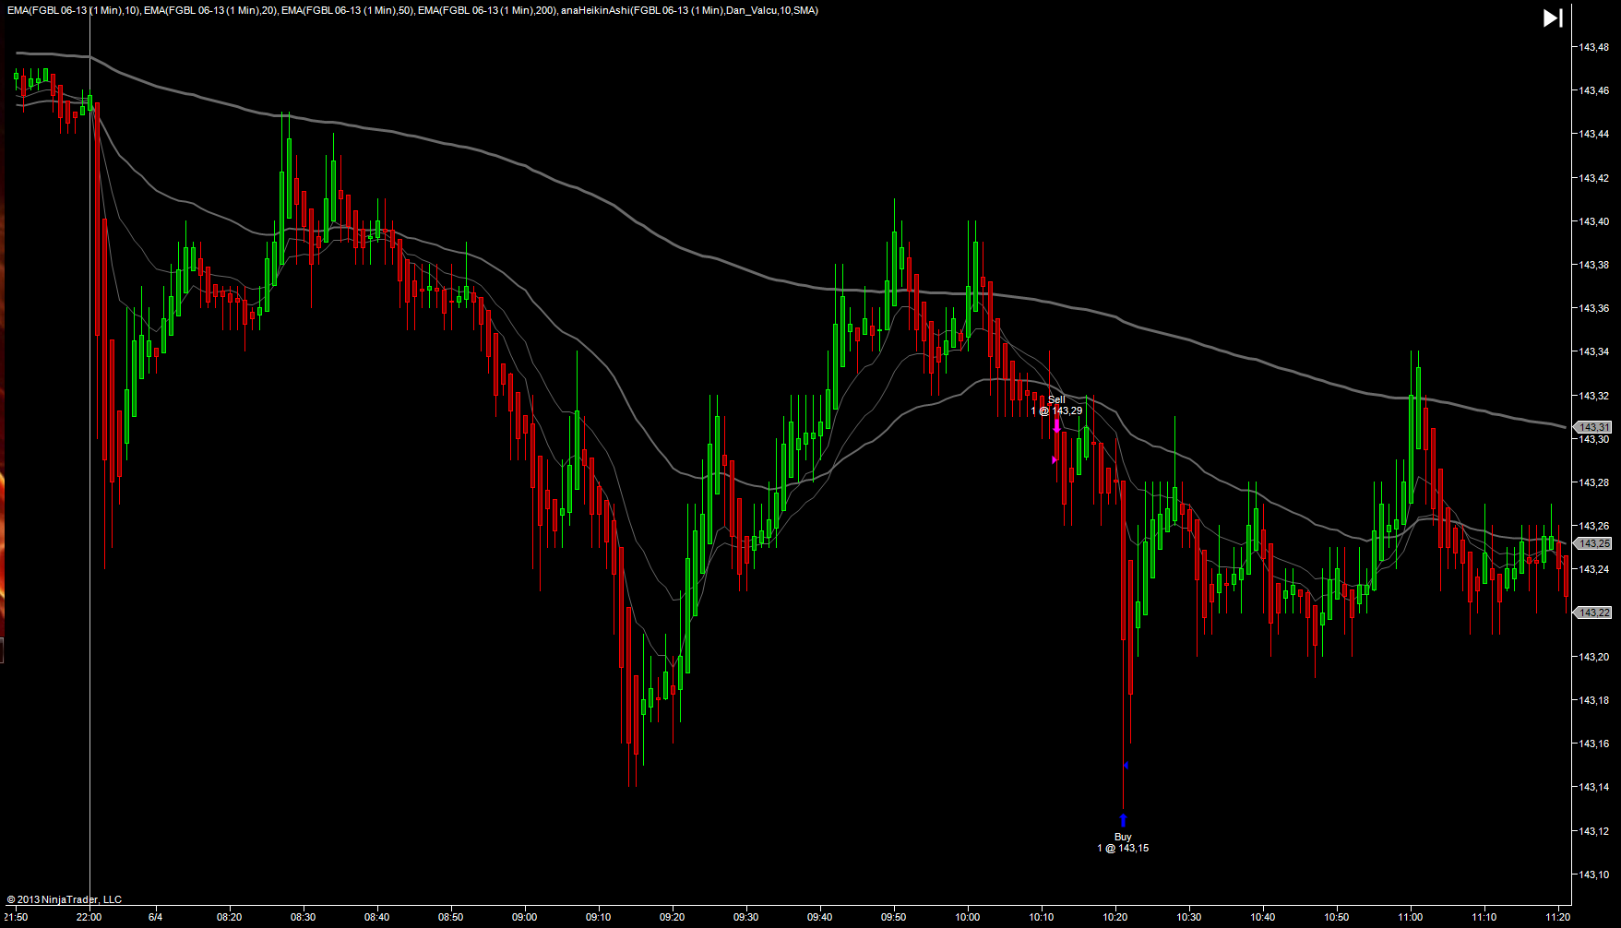
Task: Click the 143,26 price scale label
Action: pyautogui.click(x=1594, y=526)
